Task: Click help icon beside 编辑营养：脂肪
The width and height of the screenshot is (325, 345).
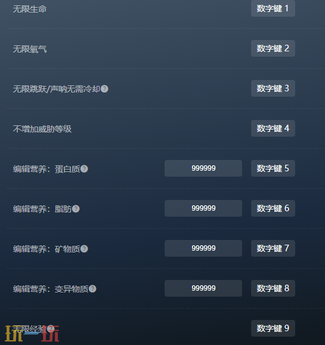Action: [76, 209]
